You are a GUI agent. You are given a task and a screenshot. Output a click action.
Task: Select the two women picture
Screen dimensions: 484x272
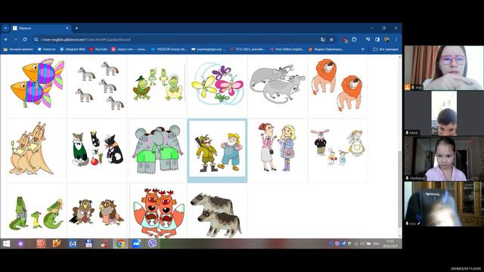point(278,148)
